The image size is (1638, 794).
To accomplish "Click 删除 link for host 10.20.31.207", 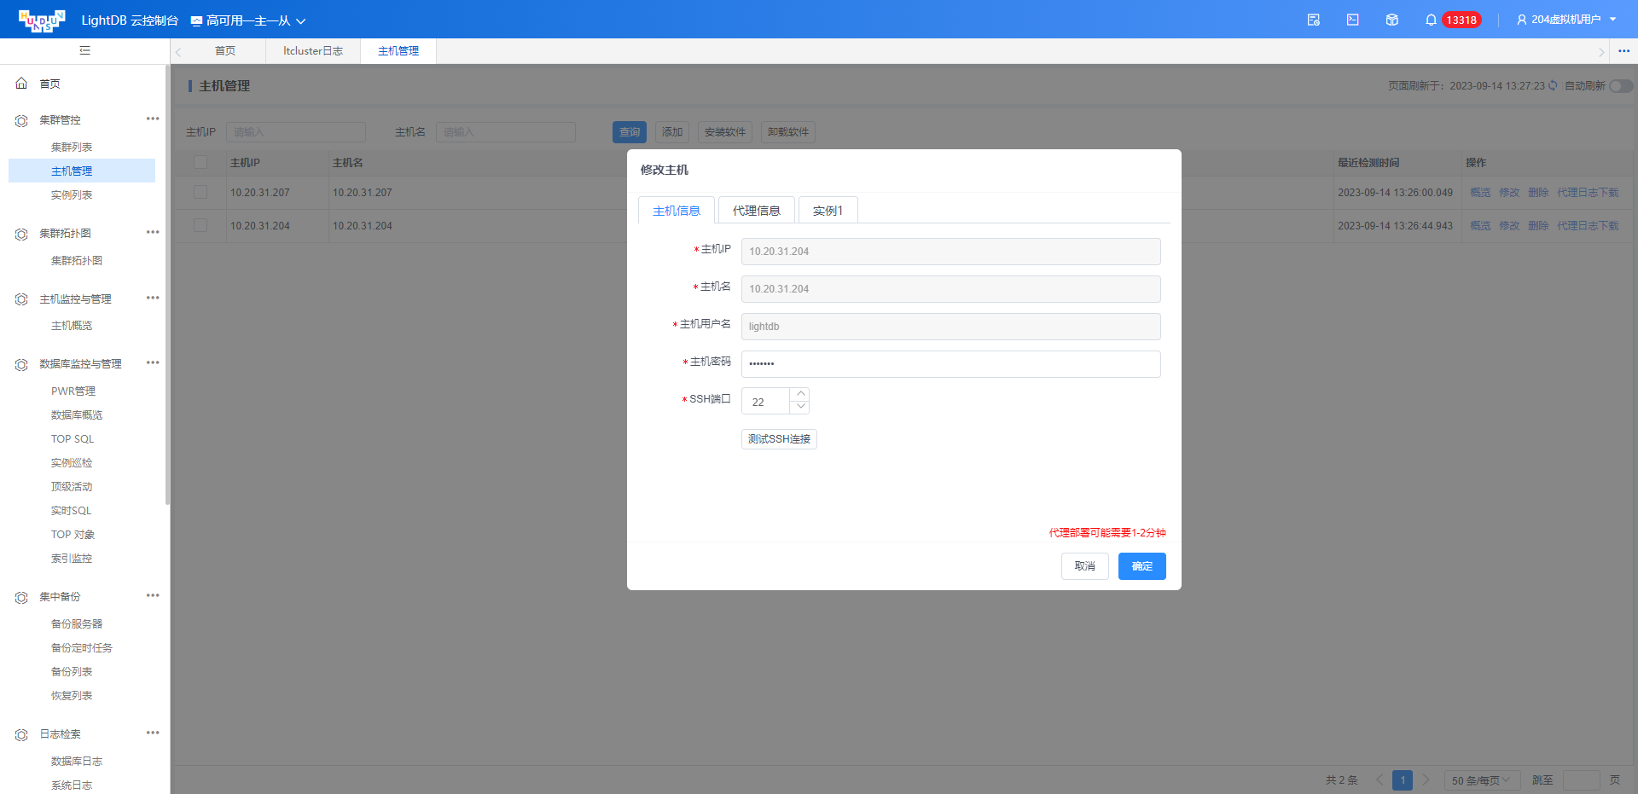I will [x=1538, y=193].
